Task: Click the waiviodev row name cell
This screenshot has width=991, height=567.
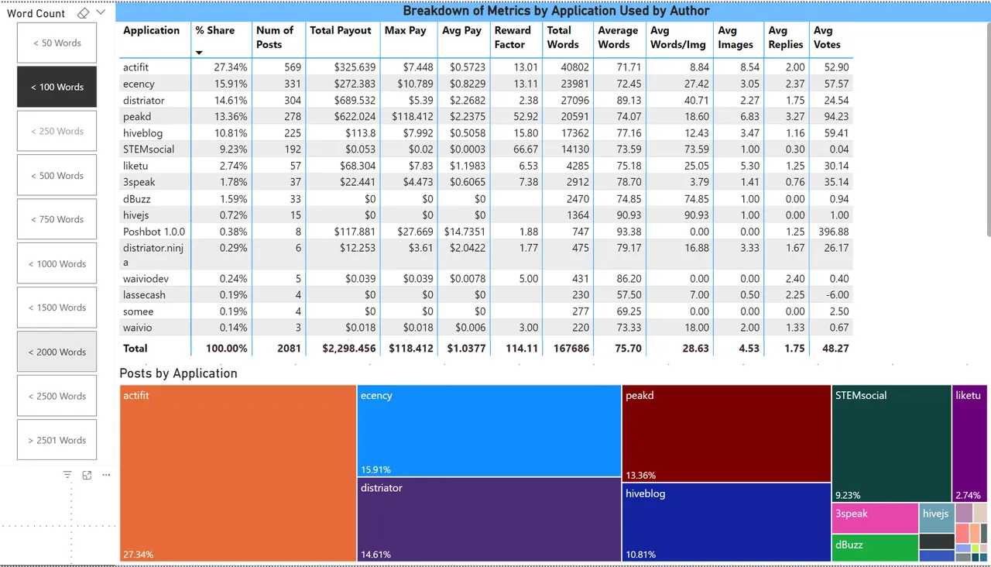Action: point(146,278)
